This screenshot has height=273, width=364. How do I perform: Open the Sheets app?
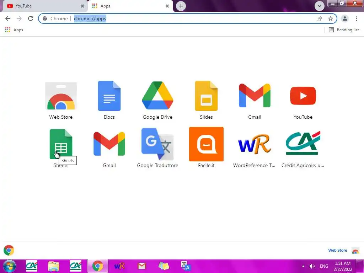tap(61, 144)
